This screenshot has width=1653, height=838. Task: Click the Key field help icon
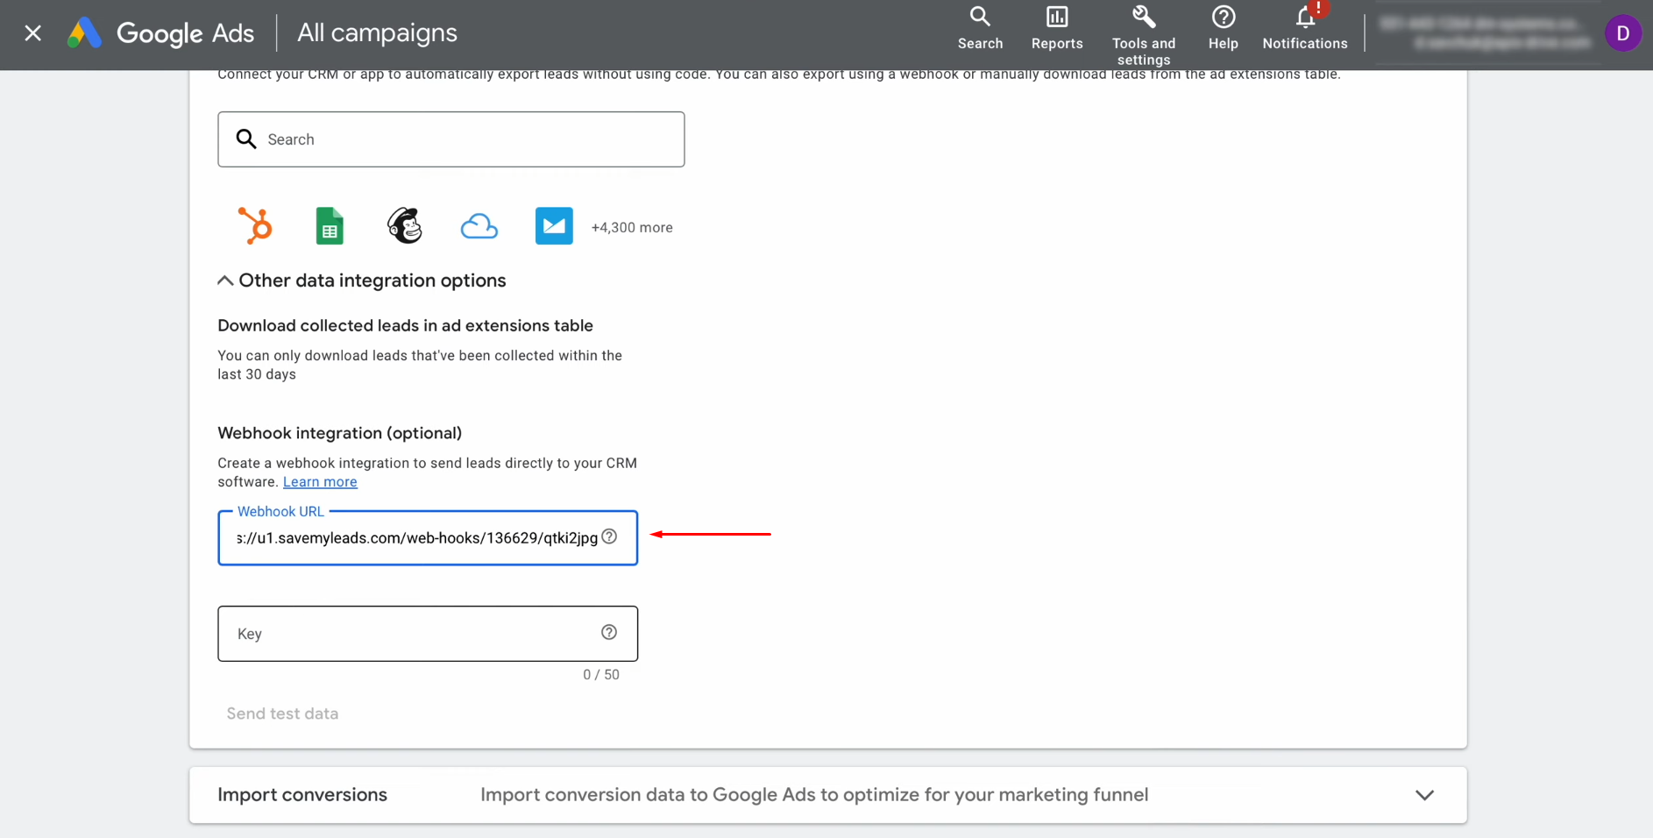609,632
